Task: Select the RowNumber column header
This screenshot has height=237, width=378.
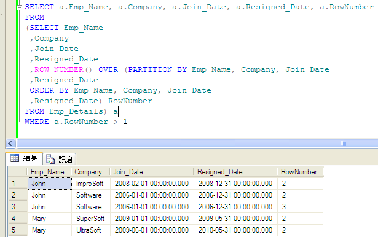Action: coord(300,172)
